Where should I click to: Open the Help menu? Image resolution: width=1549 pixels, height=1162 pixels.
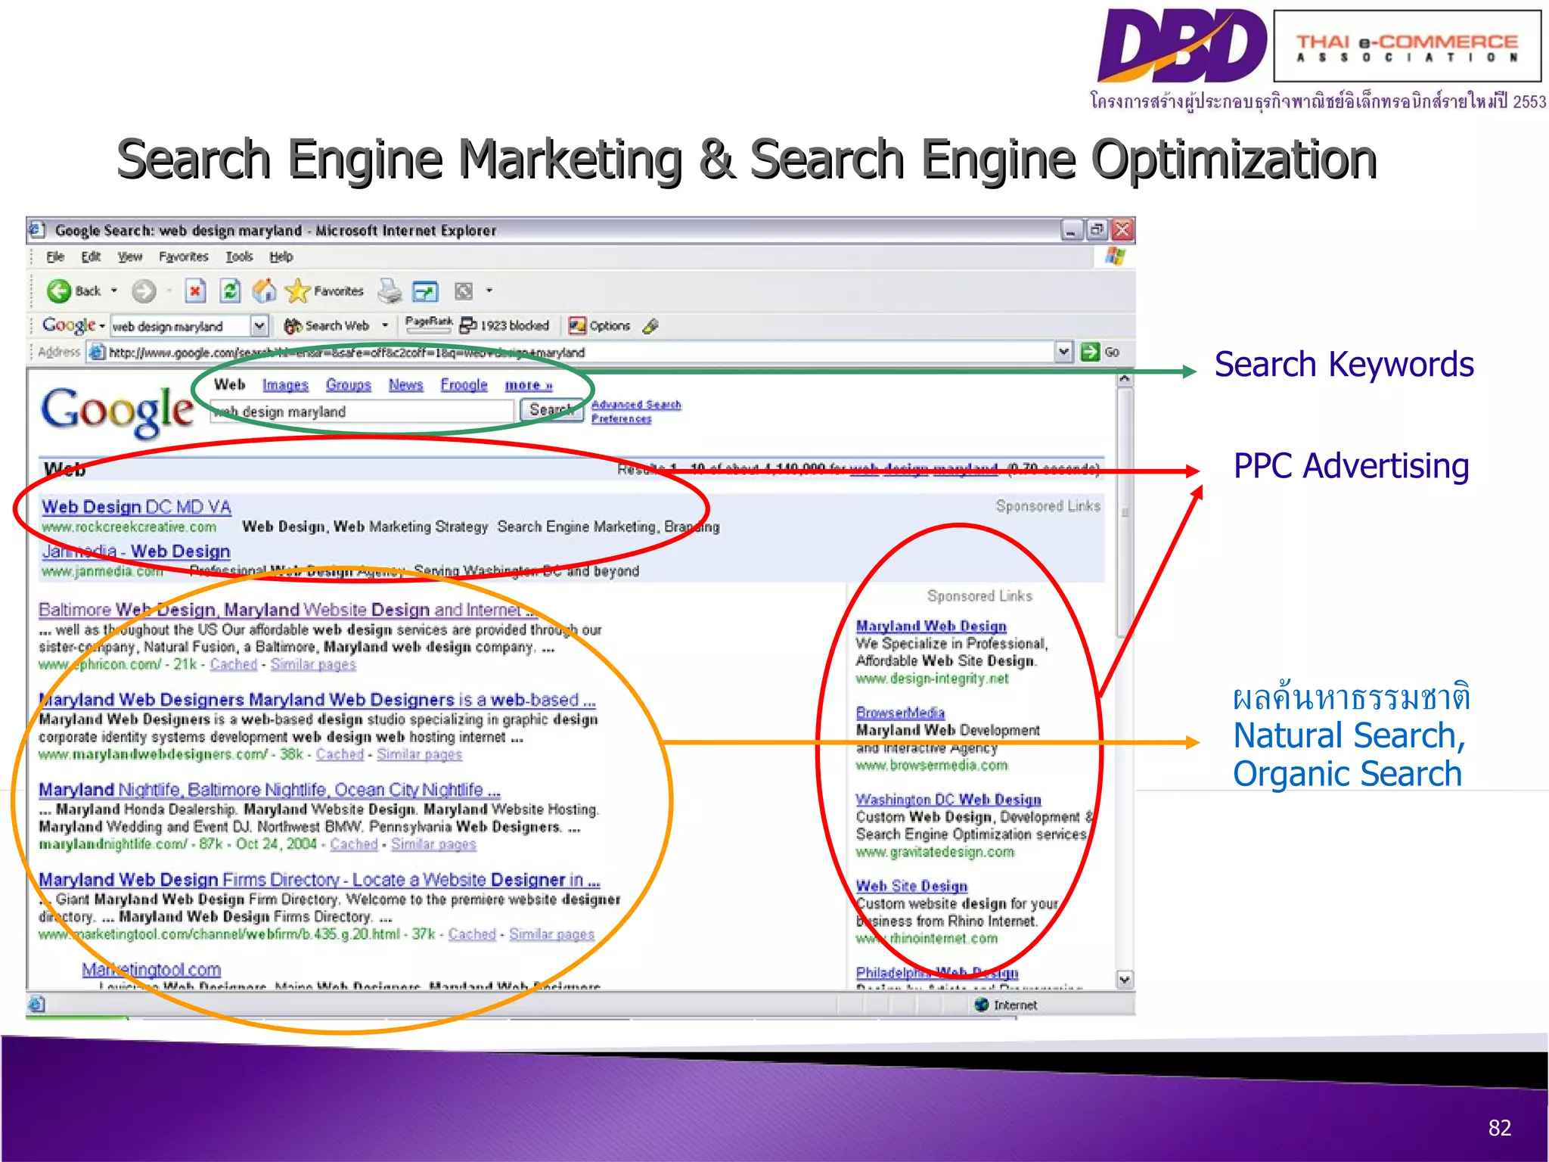[x=281, y=256]
